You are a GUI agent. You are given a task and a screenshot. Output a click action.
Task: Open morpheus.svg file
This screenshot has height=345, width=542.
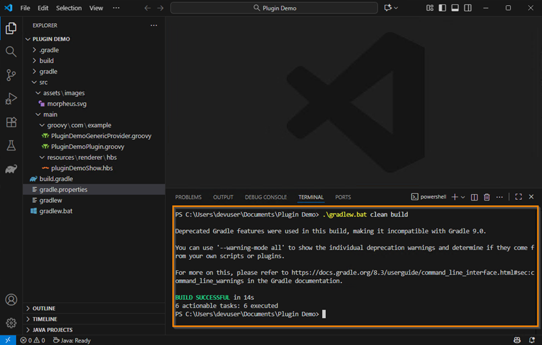pyautogui.click(x=94, y=104)
